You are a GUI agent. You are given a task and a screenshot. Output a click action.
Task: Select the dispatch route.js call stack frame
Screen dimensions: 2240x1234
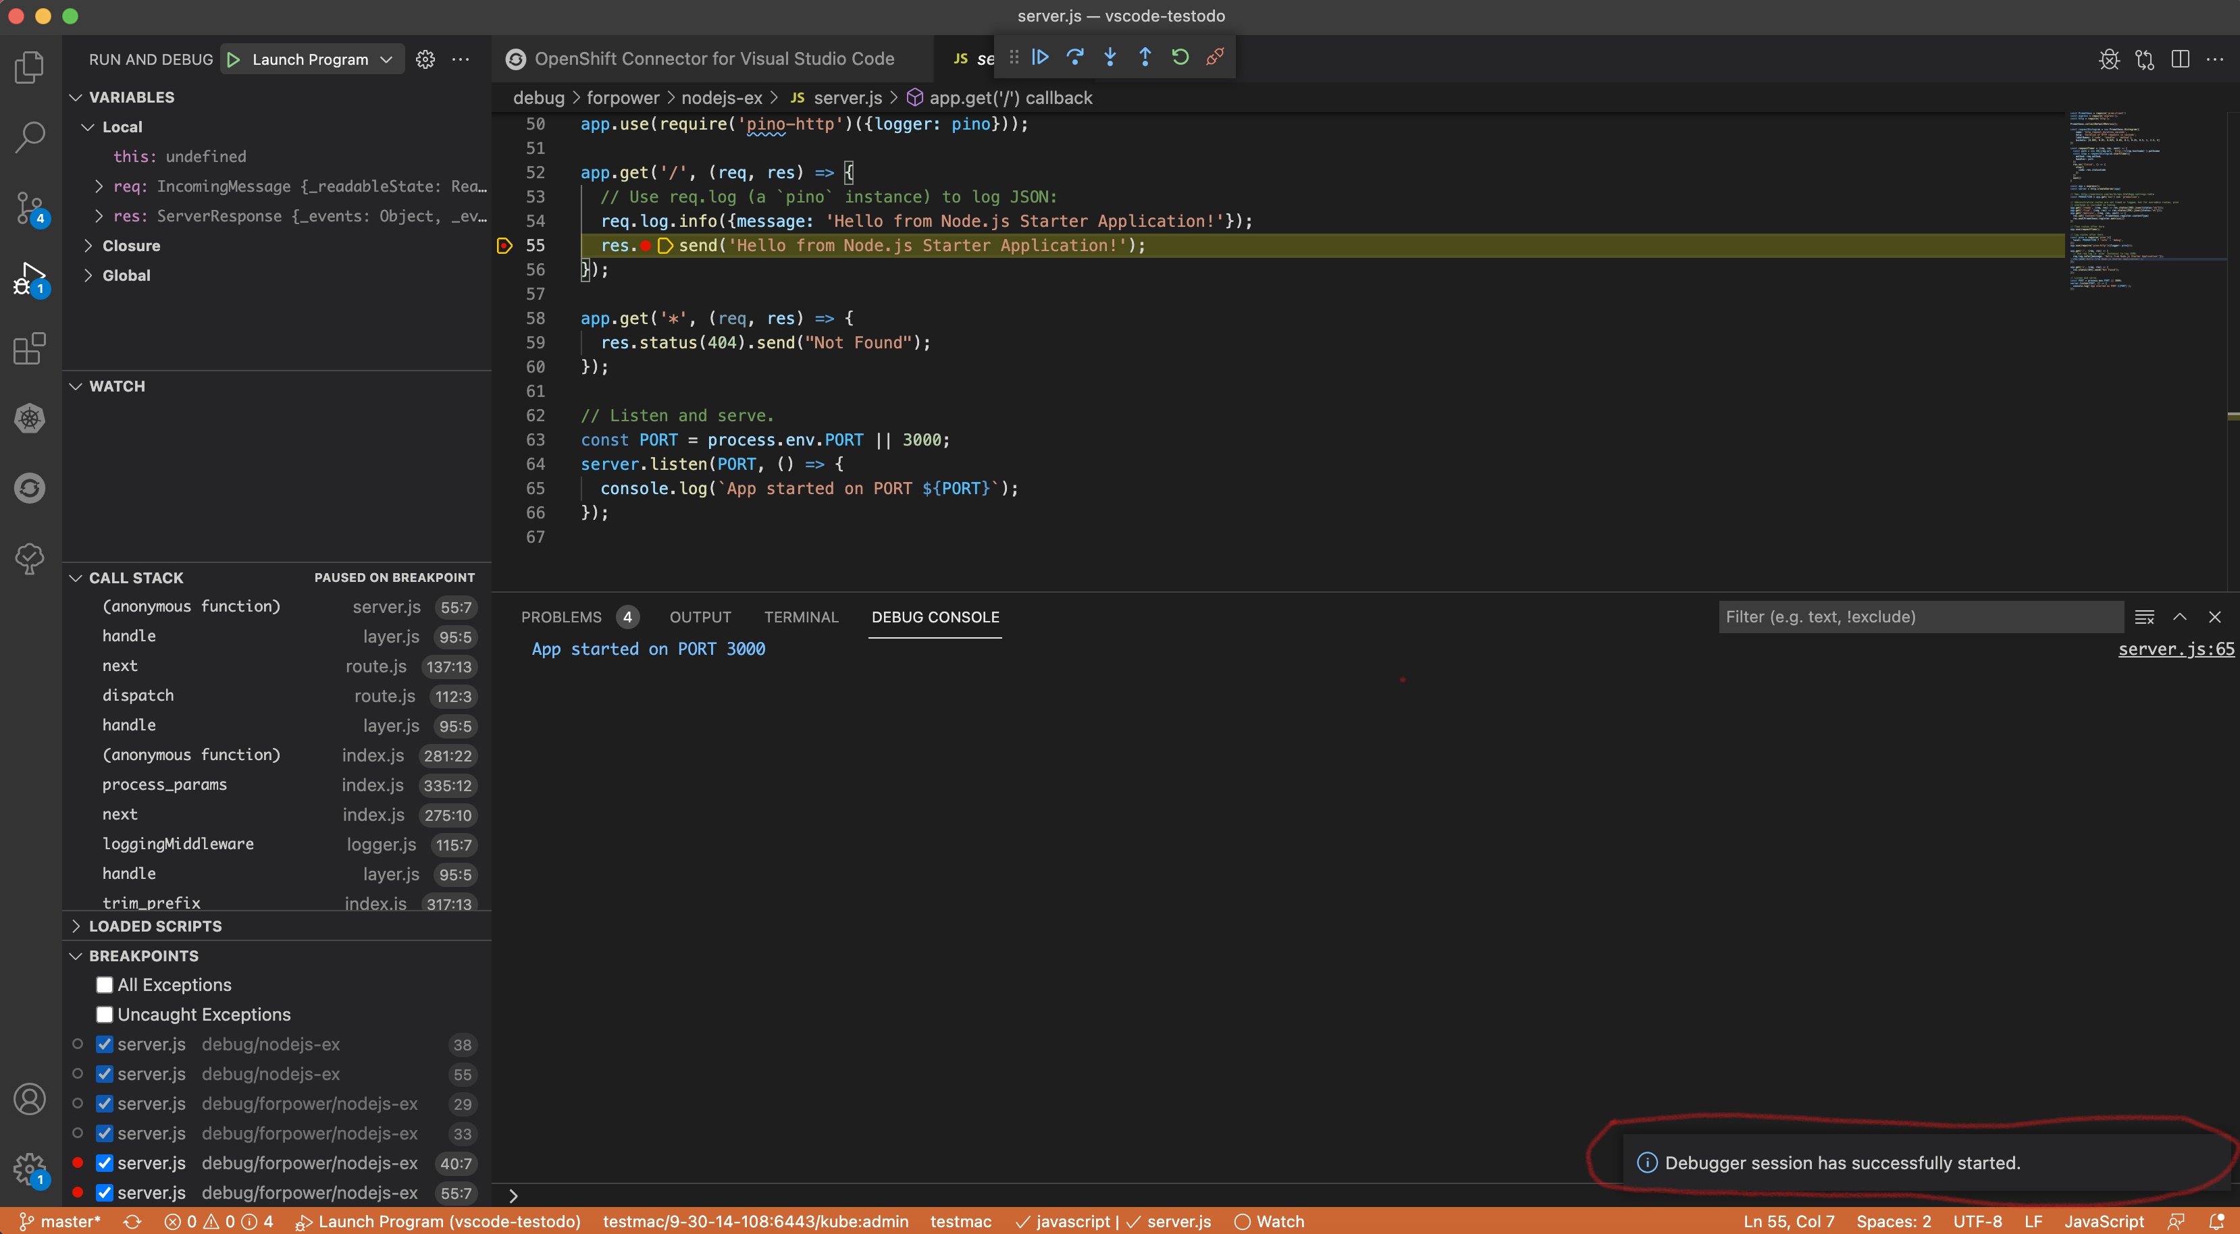tap(276, 695)
